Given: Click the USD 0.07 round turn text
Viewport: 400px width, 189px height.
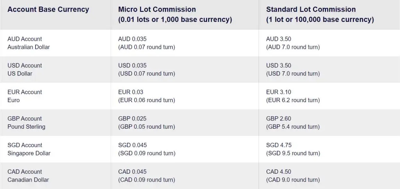Looking at the screenshot, I should point(146,74).
